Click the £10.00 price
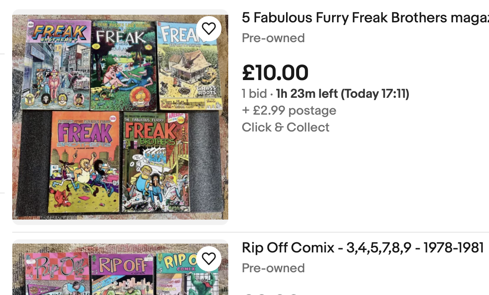Screen dimensions: 489x295 275,72
